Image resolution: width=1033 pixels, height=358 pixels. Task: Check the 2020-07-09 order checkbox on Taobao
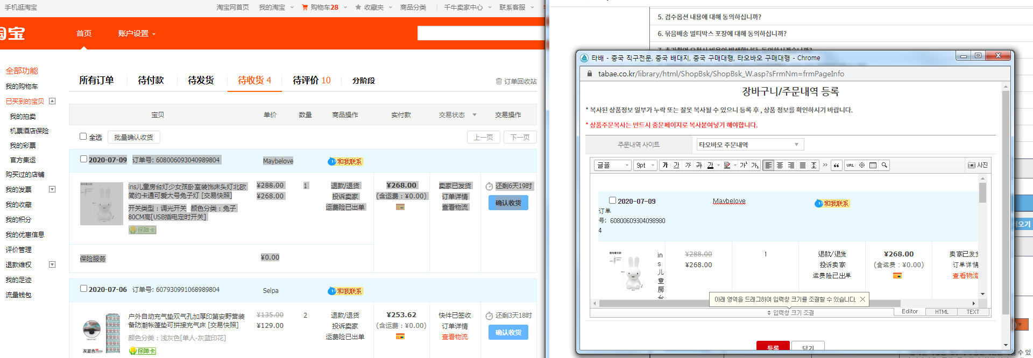pyautogui.click(x=83, y=159)
